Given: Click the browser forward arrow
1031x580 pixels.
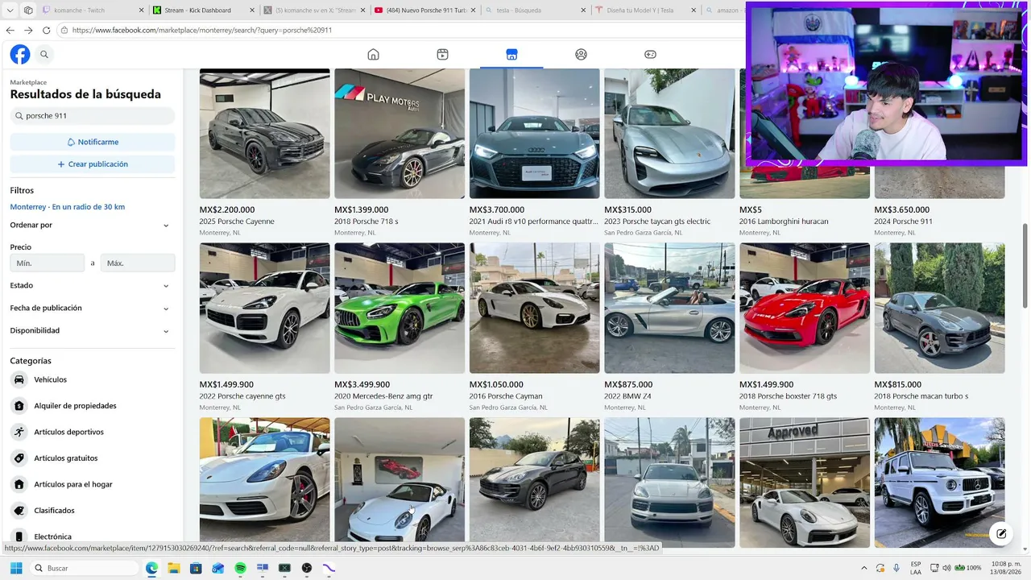Looking at the screenshot, I should click(28, 30).
